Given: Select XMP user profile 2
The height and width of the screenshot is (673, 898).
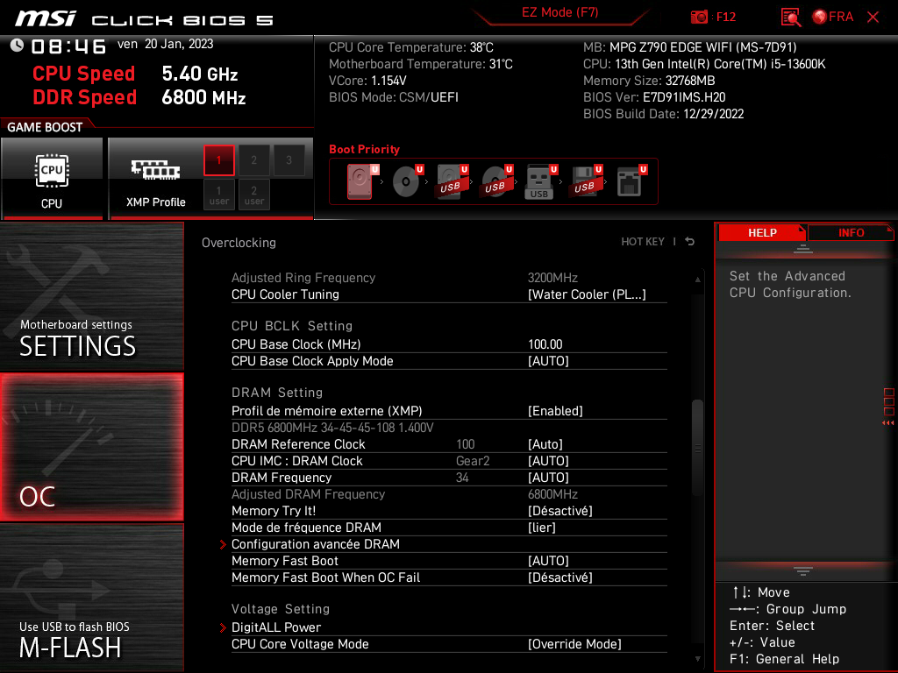Looking at the screenshot, I should (253, 195).
